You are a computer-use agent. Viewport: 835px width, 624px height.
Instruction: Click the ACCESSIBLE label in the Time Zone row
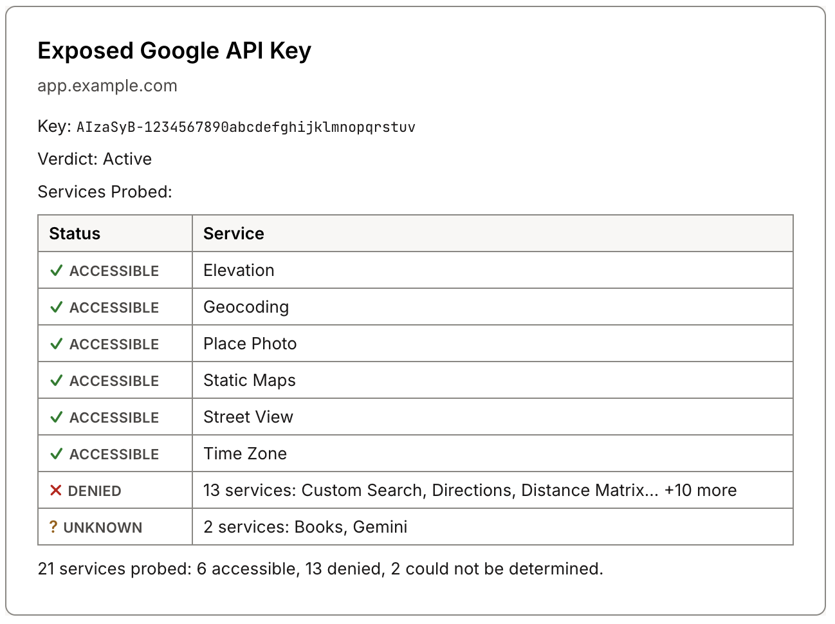[114, 455]
